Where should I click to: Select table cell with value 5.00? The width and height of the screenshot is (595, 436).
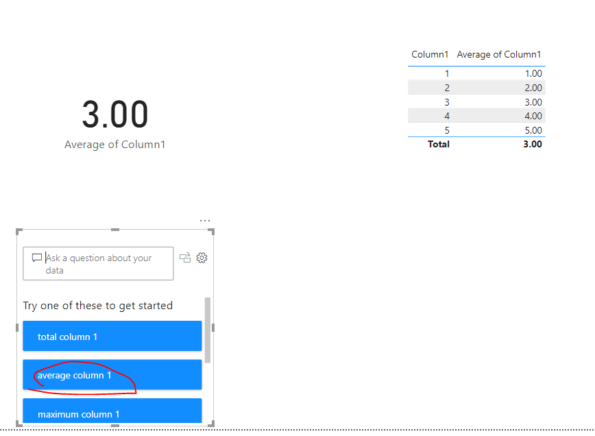(533, 130)
